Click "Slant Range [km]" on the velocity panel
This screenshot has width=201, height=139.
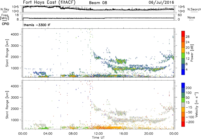7,105
